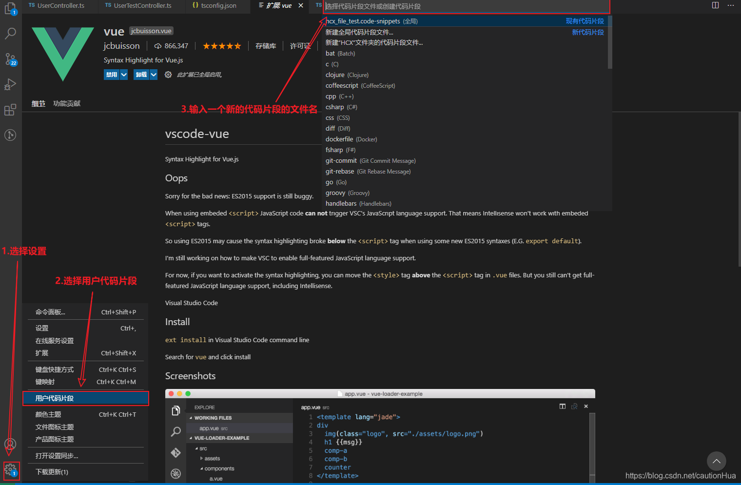
Task: Select bat (Batch) in snippet list
Action: point(465,54)
